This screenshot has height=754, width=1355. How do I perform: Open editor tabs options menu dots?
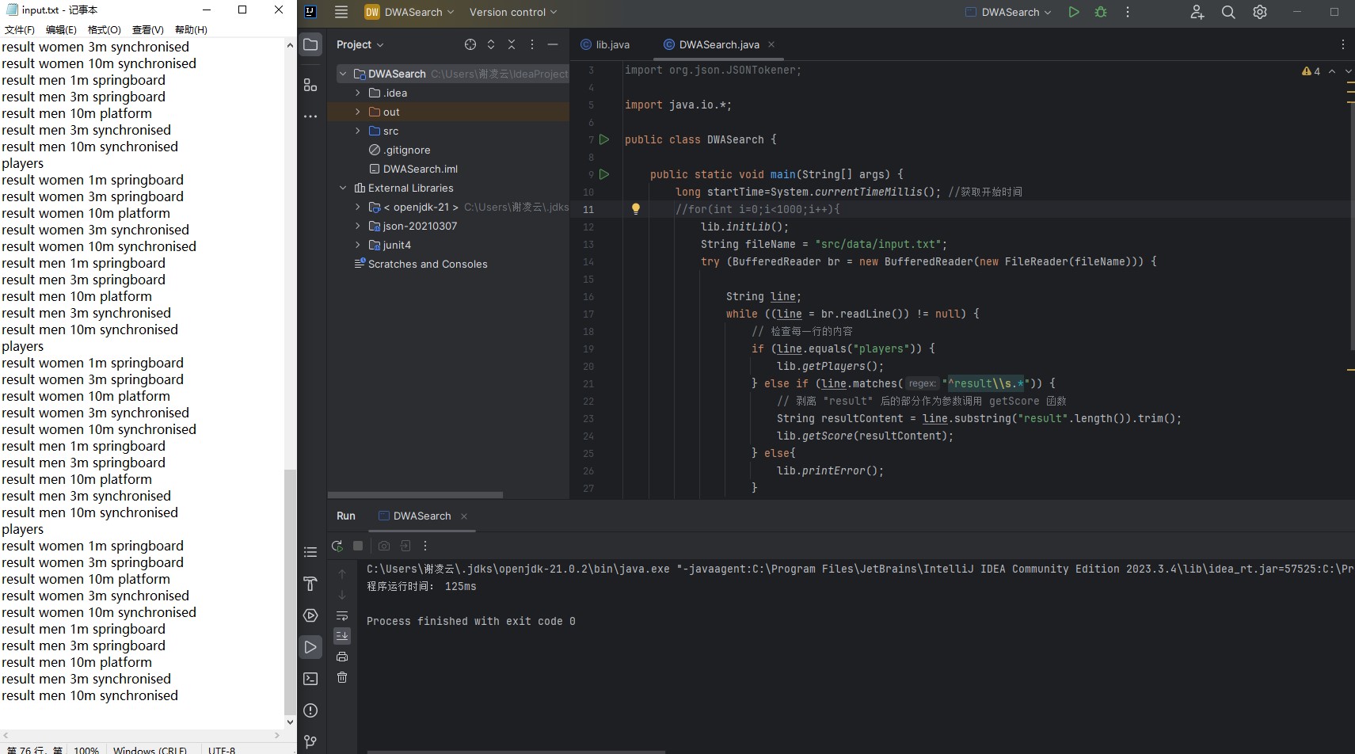coord(1343,44)
